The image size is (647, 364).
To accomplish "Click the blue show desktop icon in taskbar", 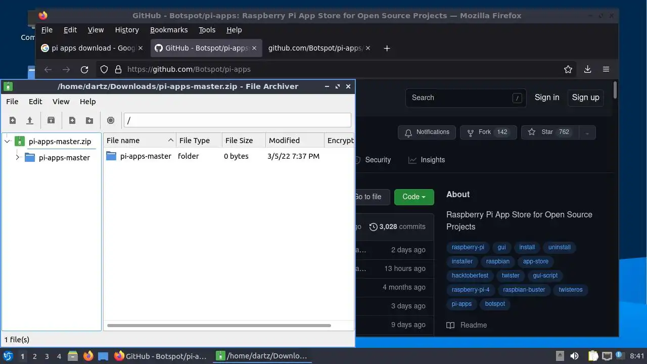I will tap(103, 356).
